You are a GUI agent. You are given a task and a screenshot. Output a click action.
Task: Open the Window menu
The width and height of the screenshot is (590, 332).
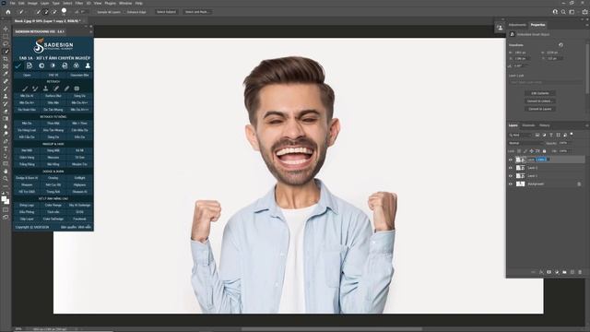125,3
